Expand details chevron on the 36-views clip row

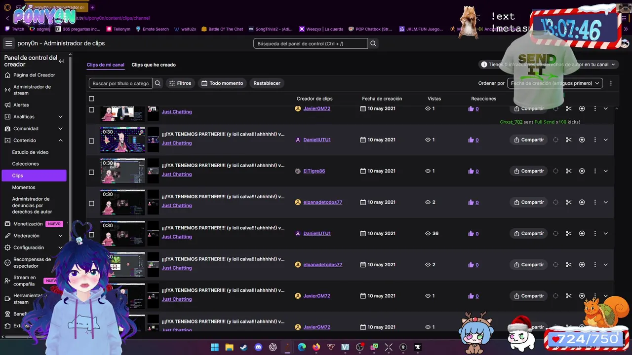point(606,234)
